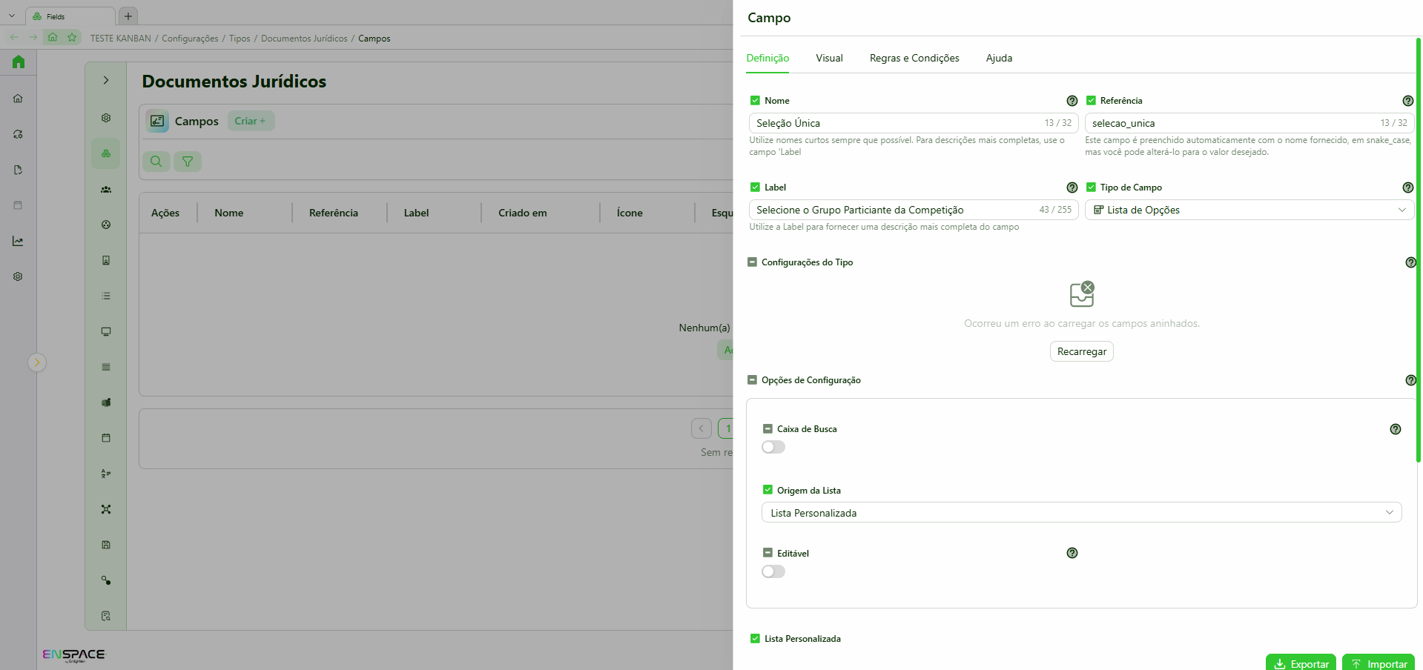Click the filter funnel button under Campos
Image resolution: width=1423 pixels, height=670 pixels.
[x=188, y=162]
